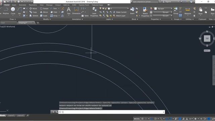Toggle lineweight display in status bar
Viewport: 215px width, 121px height.
[176, 119]
